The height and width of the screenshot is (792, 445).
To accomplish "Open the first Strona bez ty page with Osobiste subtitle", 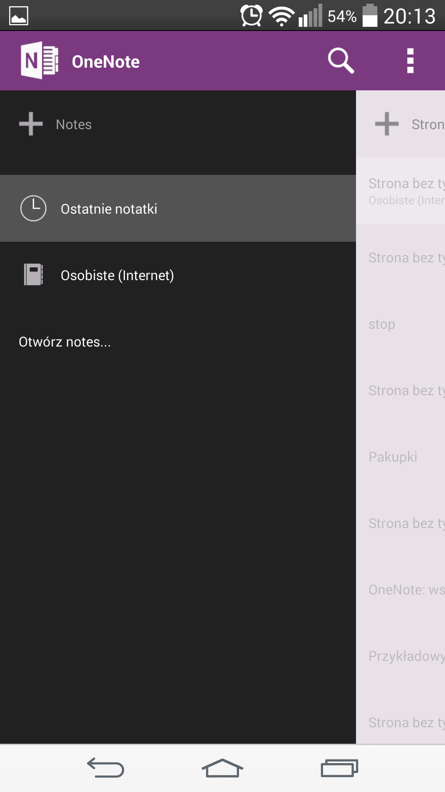I will point(400,191).
